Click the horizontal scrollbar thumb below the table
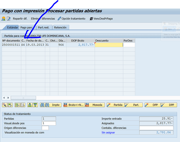Viewport: 180px width, 142px height. 23,98
